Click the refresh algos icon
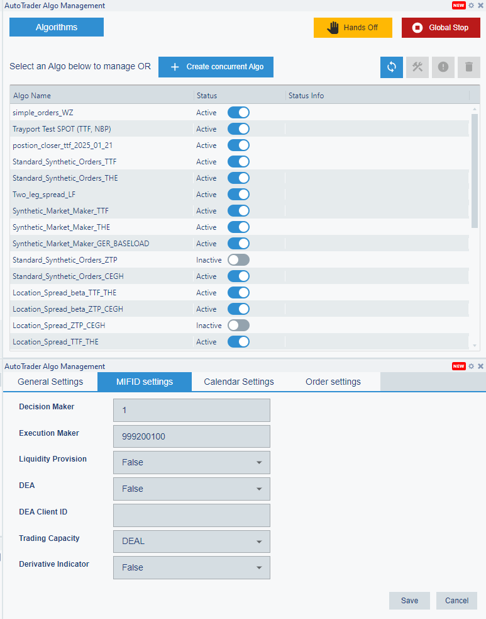This screenshot has height=619, width=486. (x=391, y=67)
